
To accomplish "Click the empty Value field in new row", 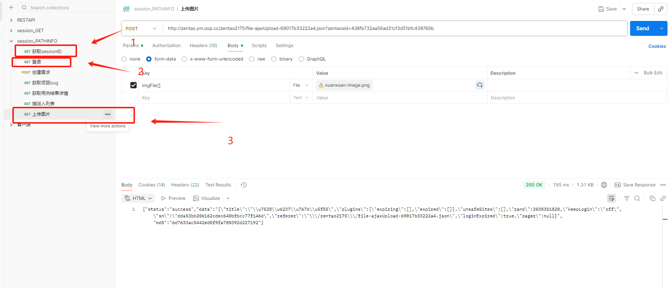I will pos(400,98).
